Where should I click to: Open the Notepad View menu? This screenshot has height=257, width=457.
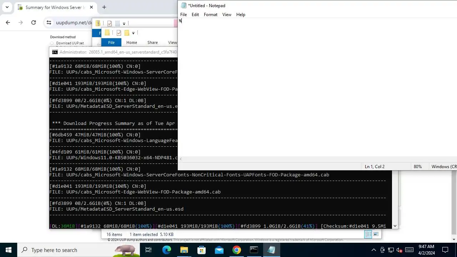click(227, 15)
